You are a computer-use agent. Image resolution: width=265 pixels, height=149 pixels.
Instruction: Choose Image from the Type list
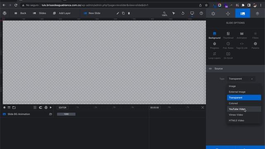(x=244, y=86)
